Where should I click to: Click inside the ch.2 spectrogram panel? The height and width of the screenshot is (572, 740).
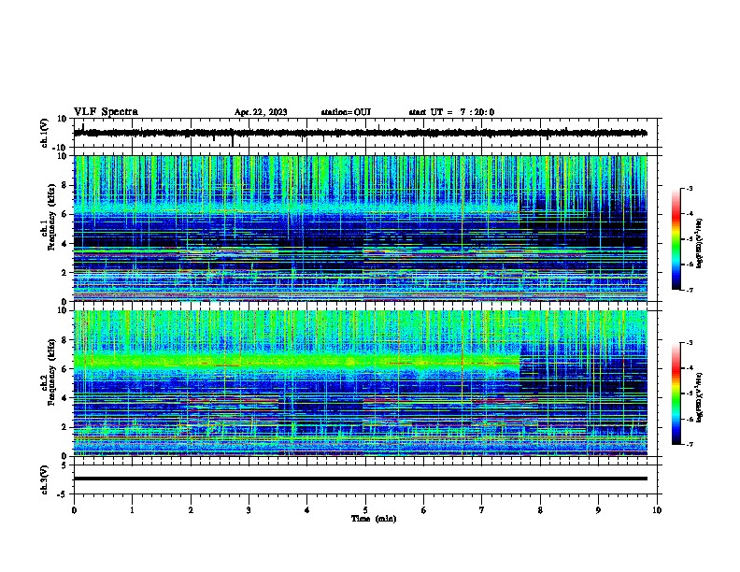pyautogui.click(x=361, y=383)
